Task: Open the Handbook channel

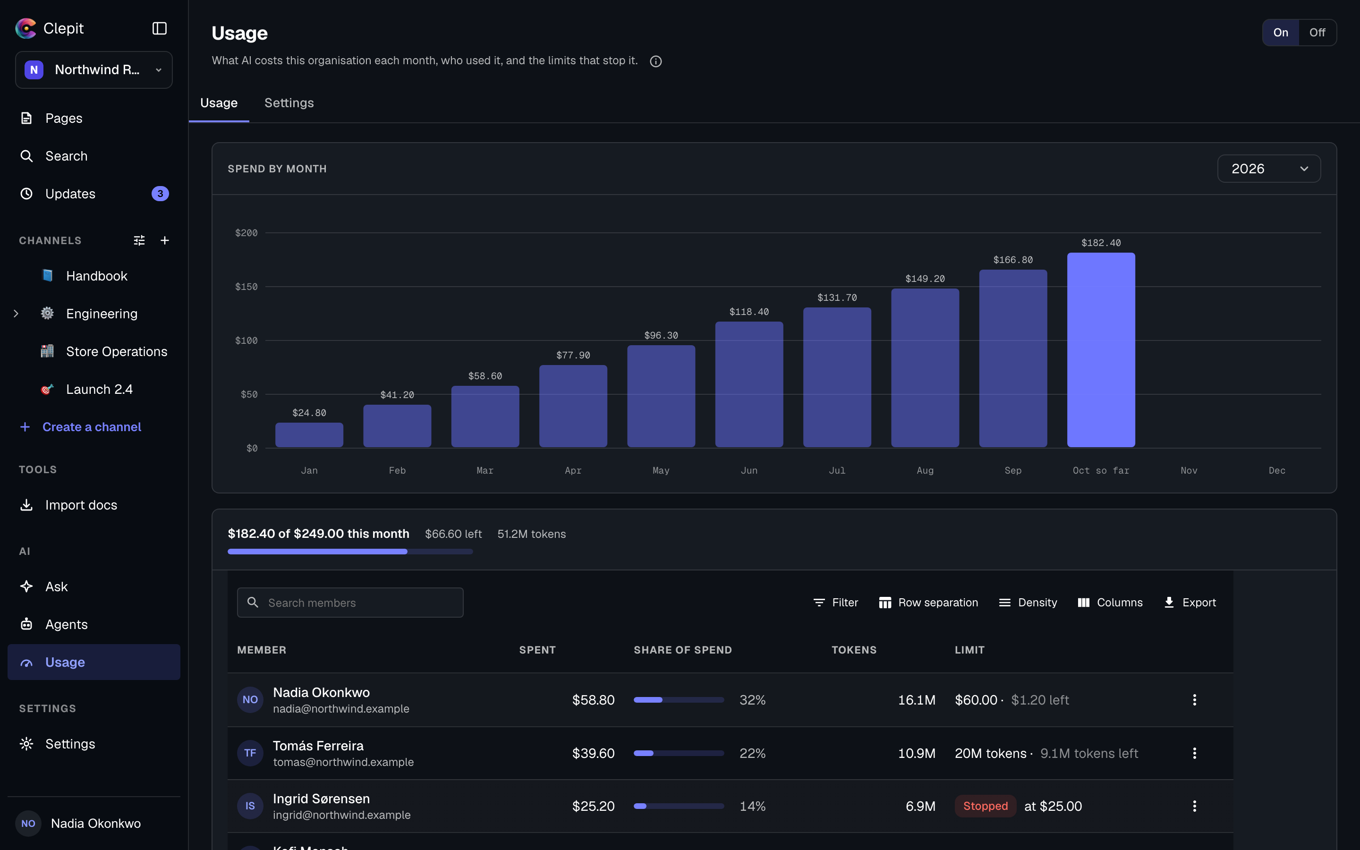Action: (x=97, y=276)
